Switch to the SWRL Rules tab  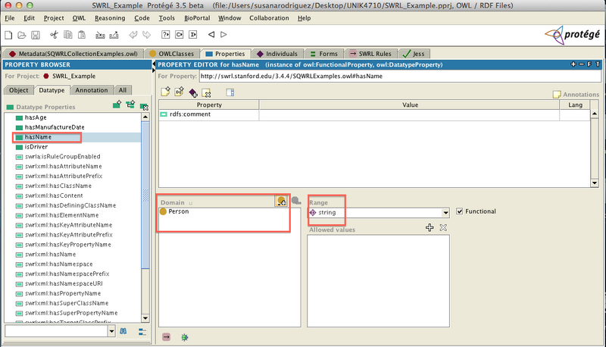click(370, 54)
